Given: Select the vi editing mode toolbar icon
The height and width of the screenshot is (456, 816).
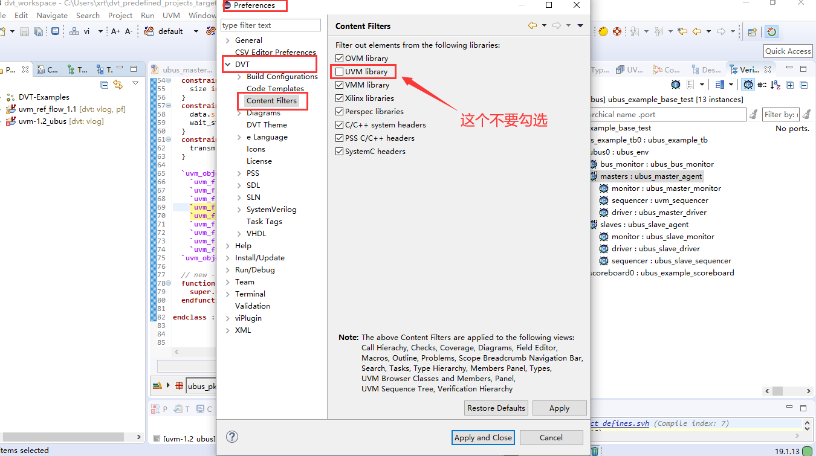Looking at the screenshot, I should [x=86, y=31].
